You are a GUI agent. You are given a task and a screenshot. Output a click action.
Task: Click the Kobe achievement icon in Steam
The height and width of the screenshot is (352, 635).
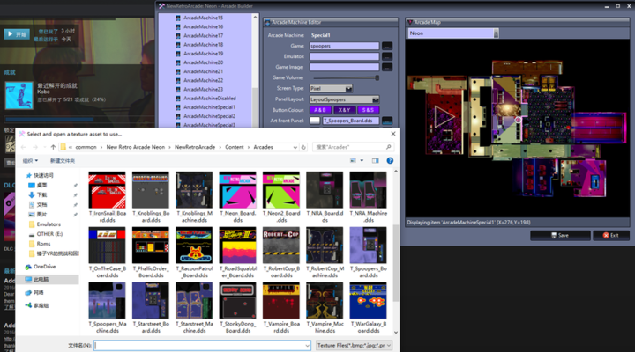(x=19, y=95)
